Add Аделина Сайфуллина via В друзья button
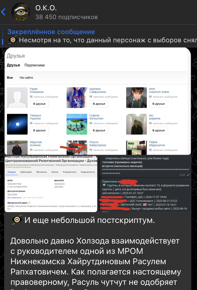197x290 pixels. (x=99, y=104)
